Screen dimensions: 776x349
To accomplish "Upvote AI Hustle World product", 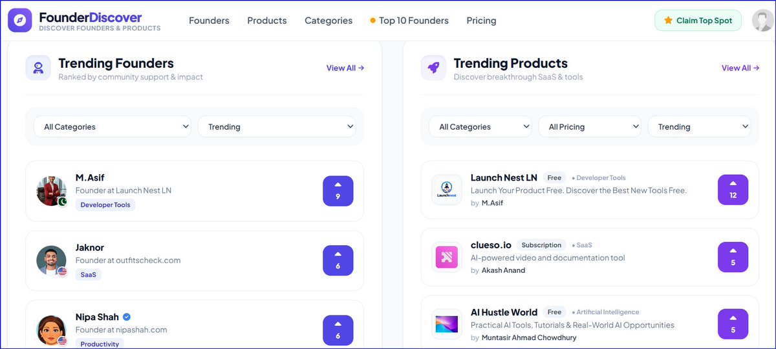I will pos(733,324).
